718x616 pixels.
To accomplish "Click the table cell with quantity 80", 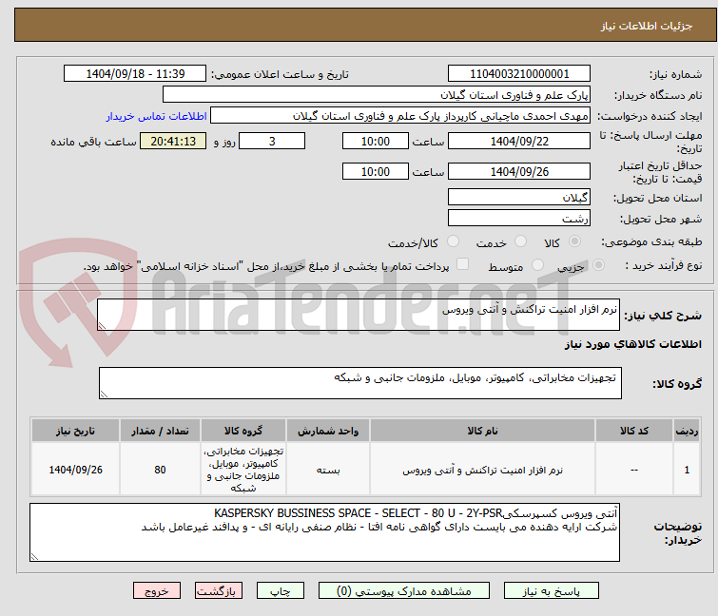I will 160,469.
